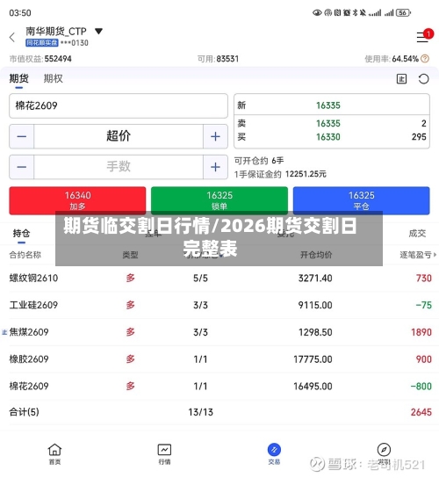Image resolution: width=439 pixels, height=478 pixels.
Task: Tap the red 加多 16340 button
Action: [77, 200]
